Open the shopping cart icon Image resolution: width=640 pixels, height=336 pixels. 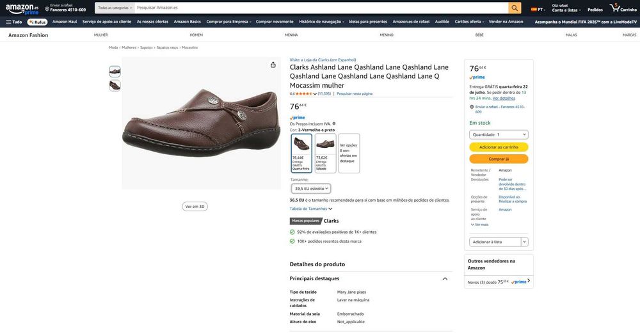click(x=623, y=8)
